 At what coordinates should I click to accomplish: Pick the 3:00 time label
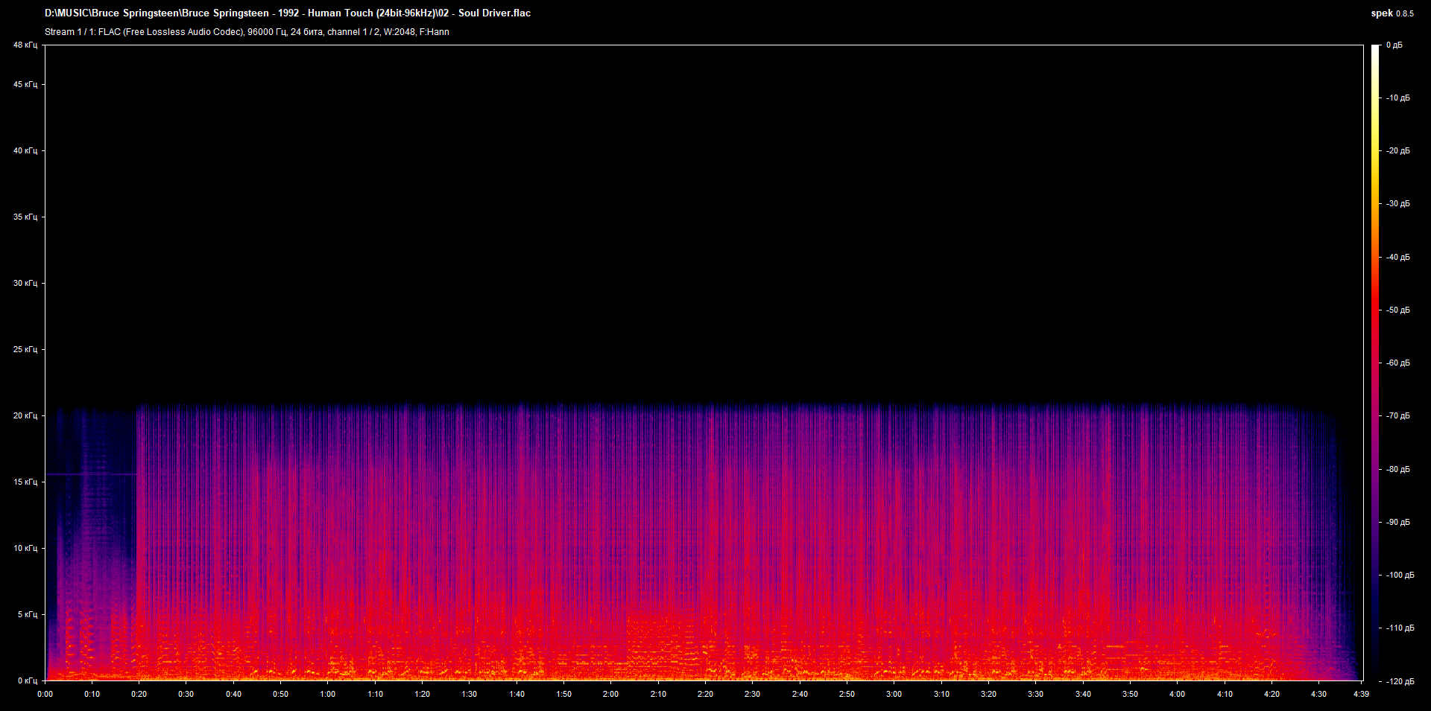click(894, 695)
